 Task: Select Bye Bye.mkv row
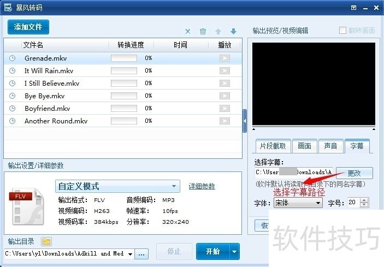123,96
